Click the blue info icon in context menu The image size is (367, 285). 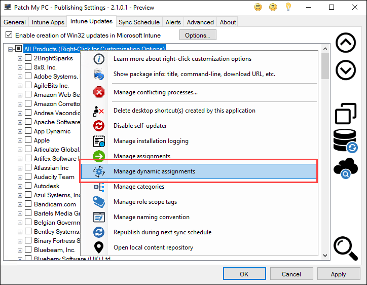tap(99, 59)
